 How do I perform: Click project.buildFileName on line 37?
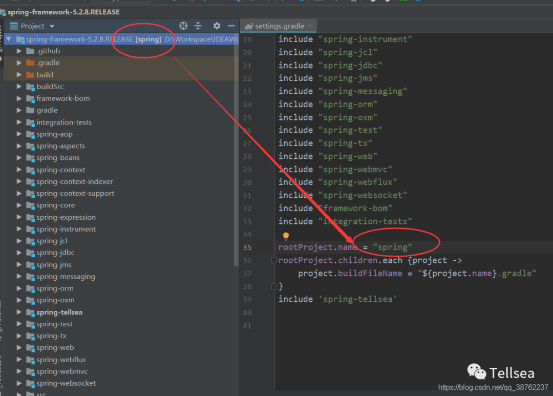click(x=350, y=274)
